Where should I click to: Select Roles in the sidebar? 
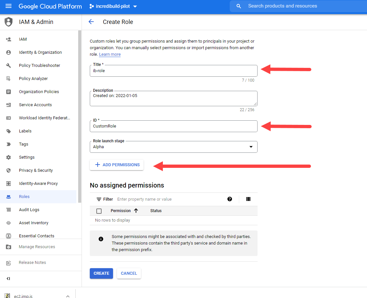tap(38, 197)
